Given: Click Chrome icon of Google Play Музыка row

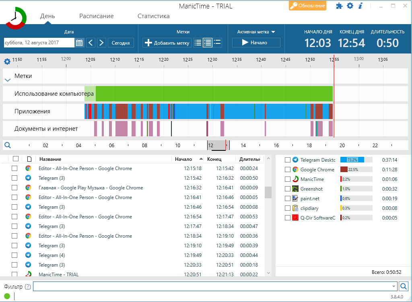Looking at the screenshot, I should 28,187.
